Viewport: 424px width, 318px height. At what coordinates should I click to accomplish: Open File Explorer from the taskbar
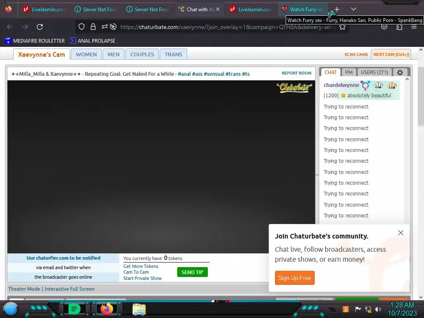[139, 309]
